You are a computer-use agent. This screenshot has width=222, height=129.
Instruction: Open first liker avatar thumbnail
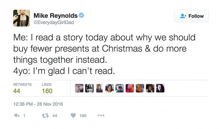[x=79, y=88]
